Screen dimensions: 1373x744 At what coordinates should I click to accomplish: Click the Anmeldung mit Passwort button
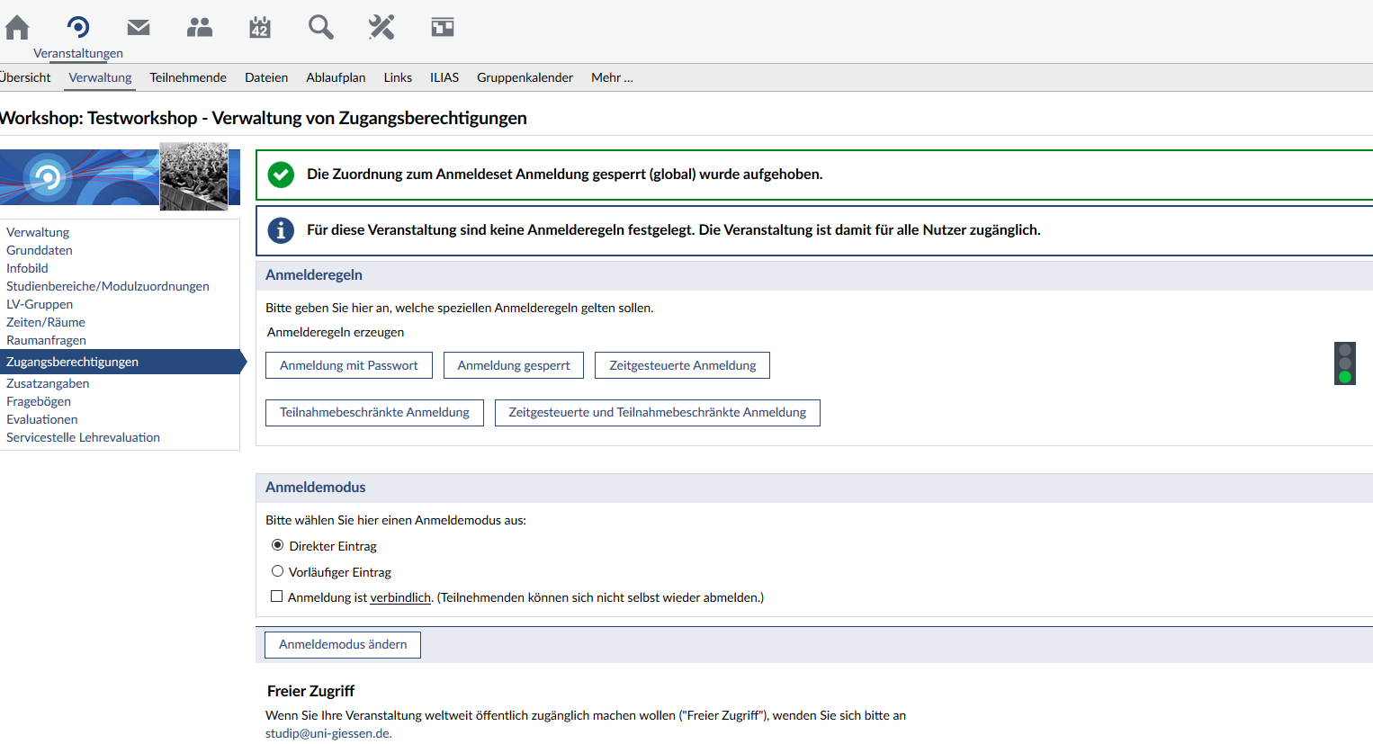(349, 365)
